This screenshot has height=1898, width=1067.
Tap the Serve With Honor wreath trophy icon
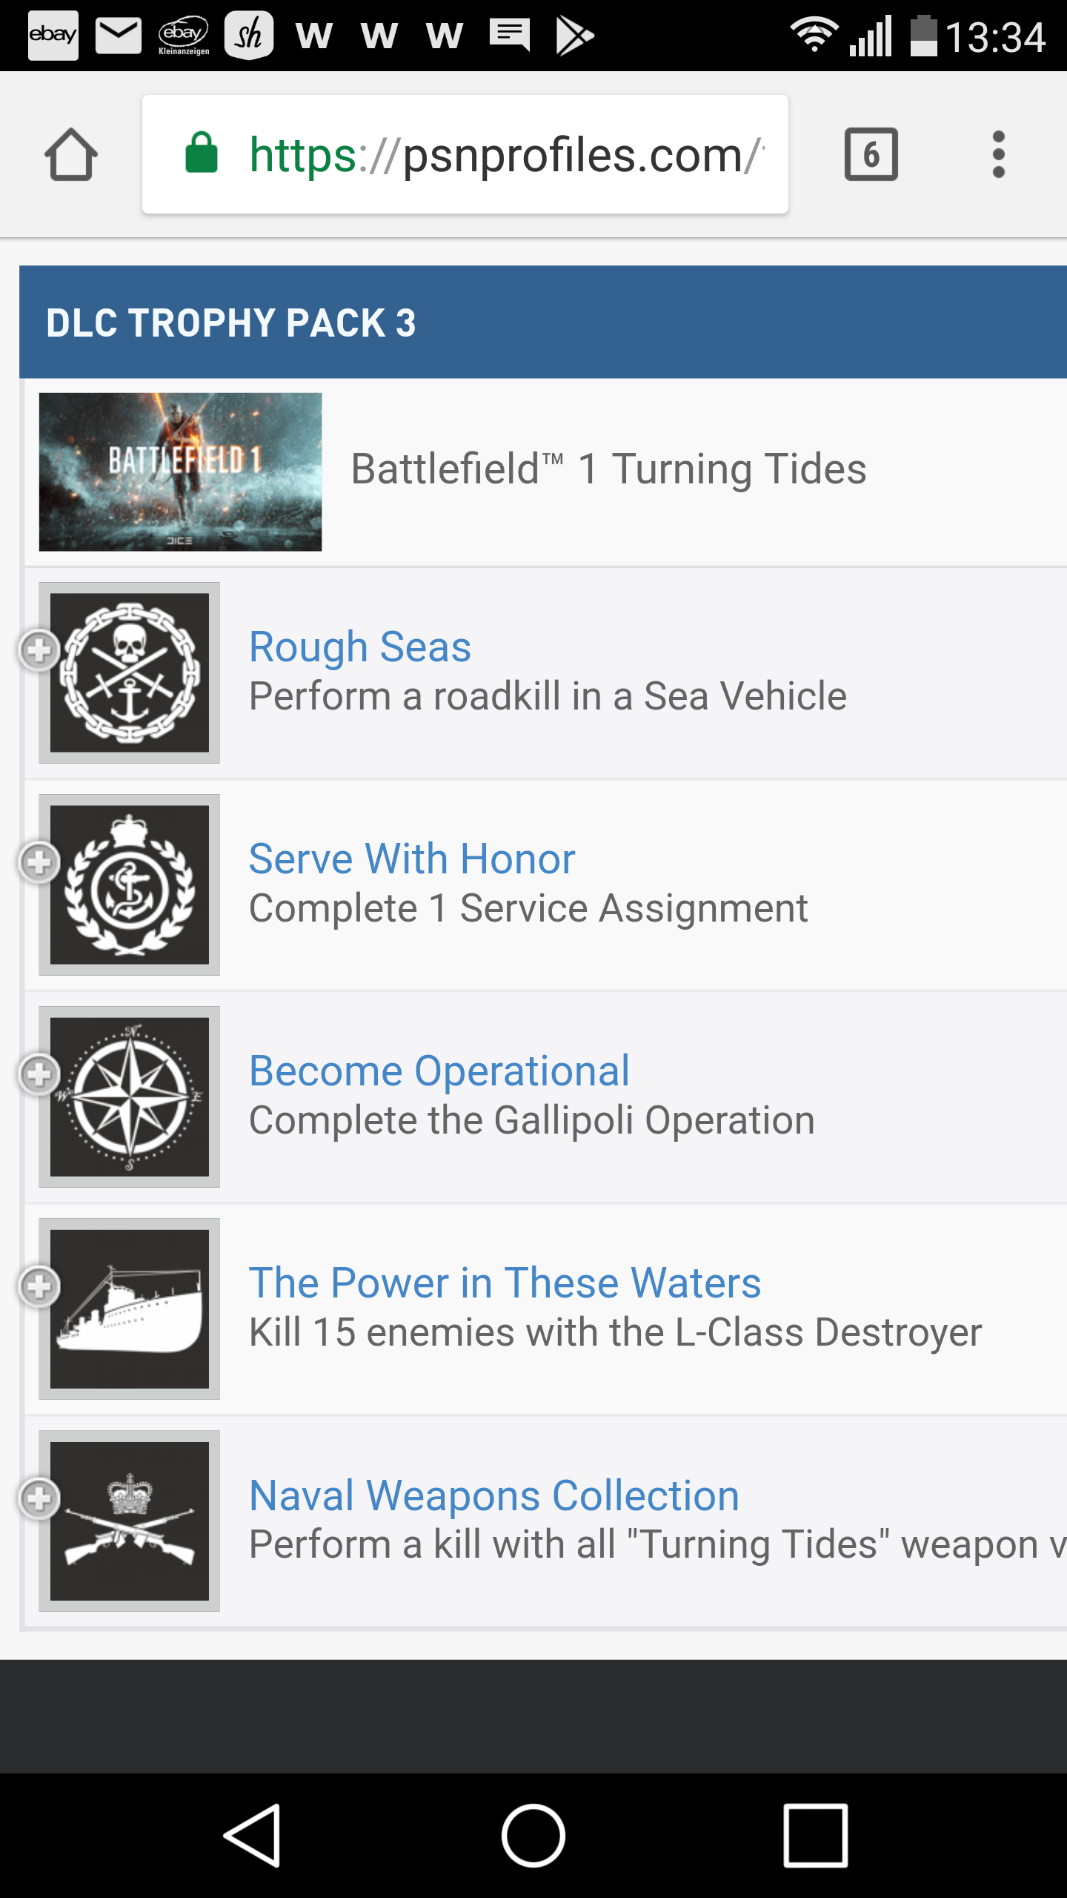click(130, 884)
